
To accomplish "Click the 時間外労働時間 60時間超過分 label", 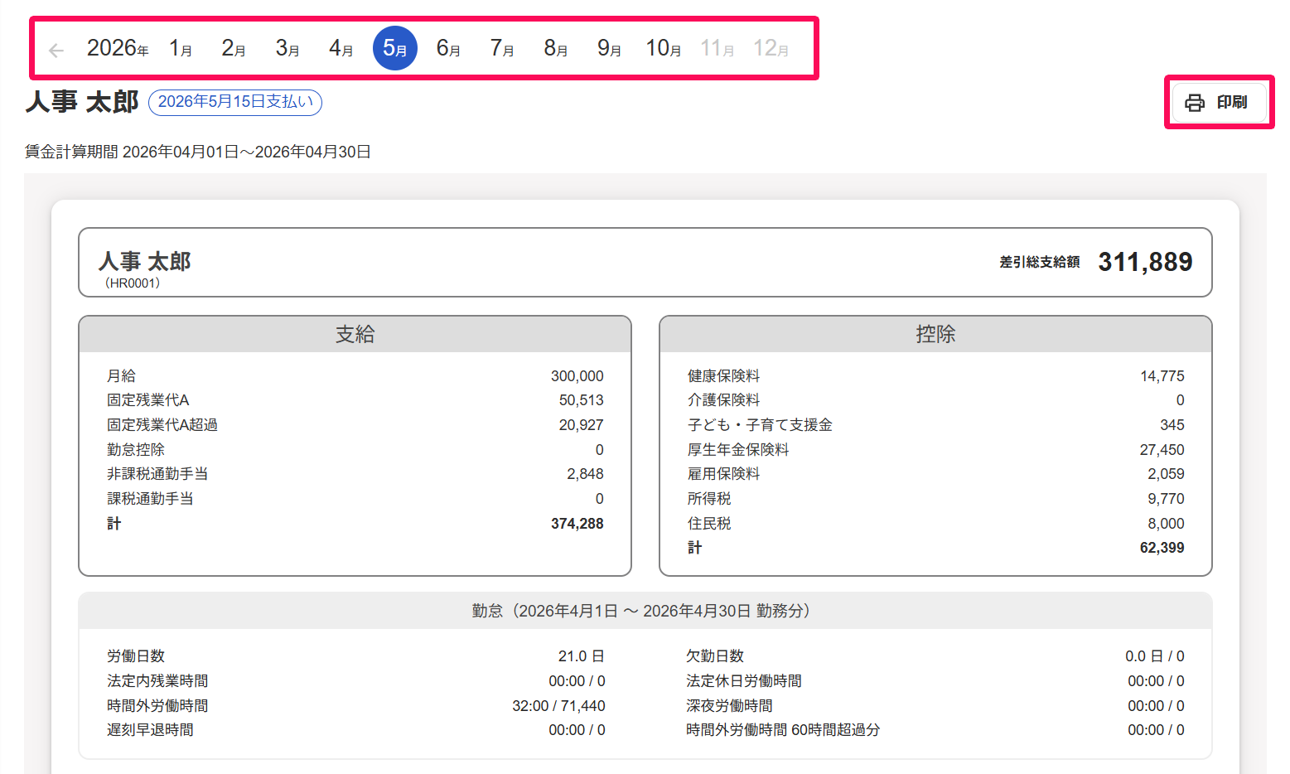I will [783, 730].
